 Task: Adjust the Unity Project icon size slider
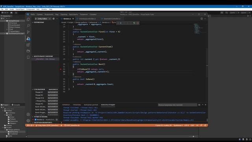(x=193, y=136)
